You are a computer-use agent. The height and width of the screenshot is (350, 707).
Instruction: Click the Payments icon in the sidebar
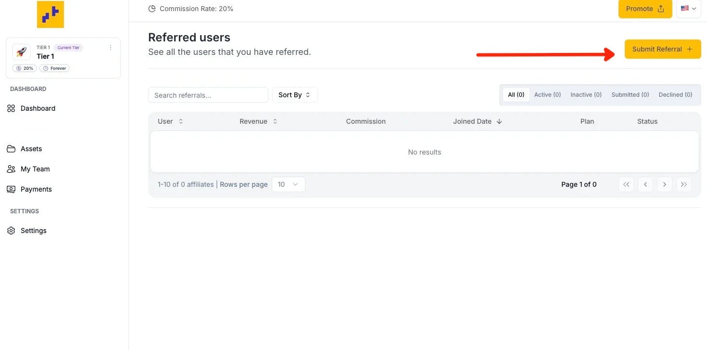(11, 189)
